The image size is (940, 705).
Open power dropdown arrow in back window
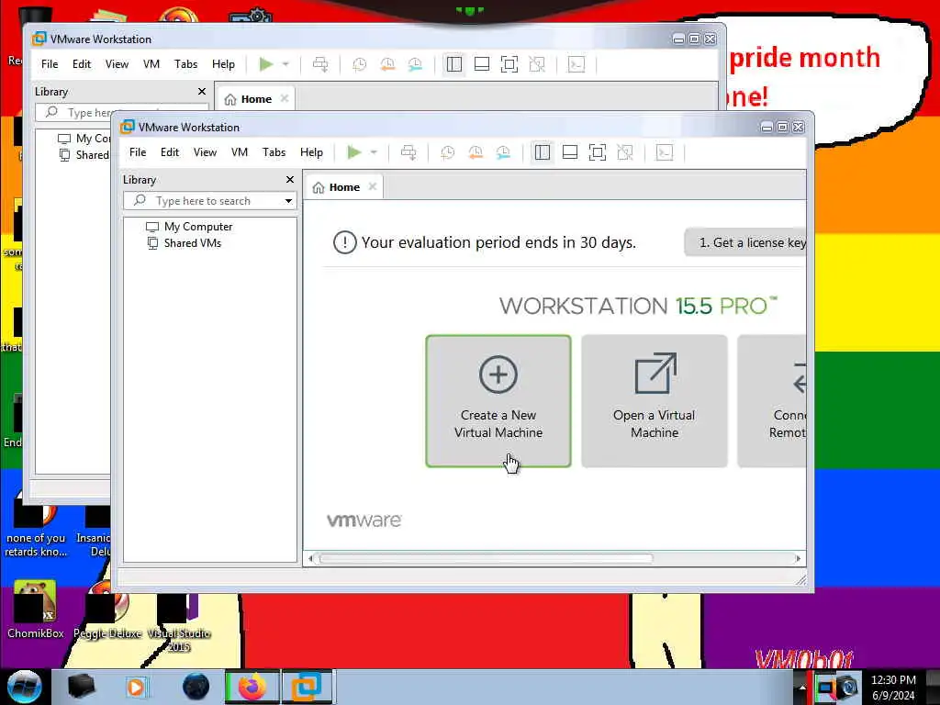click(x=285, y=64)
